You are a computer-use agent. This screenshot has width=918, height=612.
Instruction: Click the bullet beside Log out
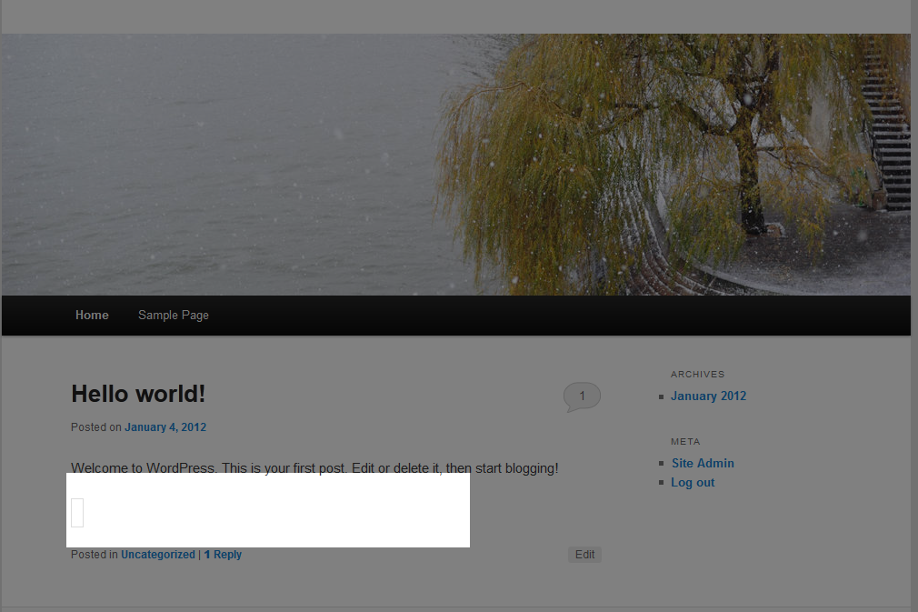tap(661, 483)
